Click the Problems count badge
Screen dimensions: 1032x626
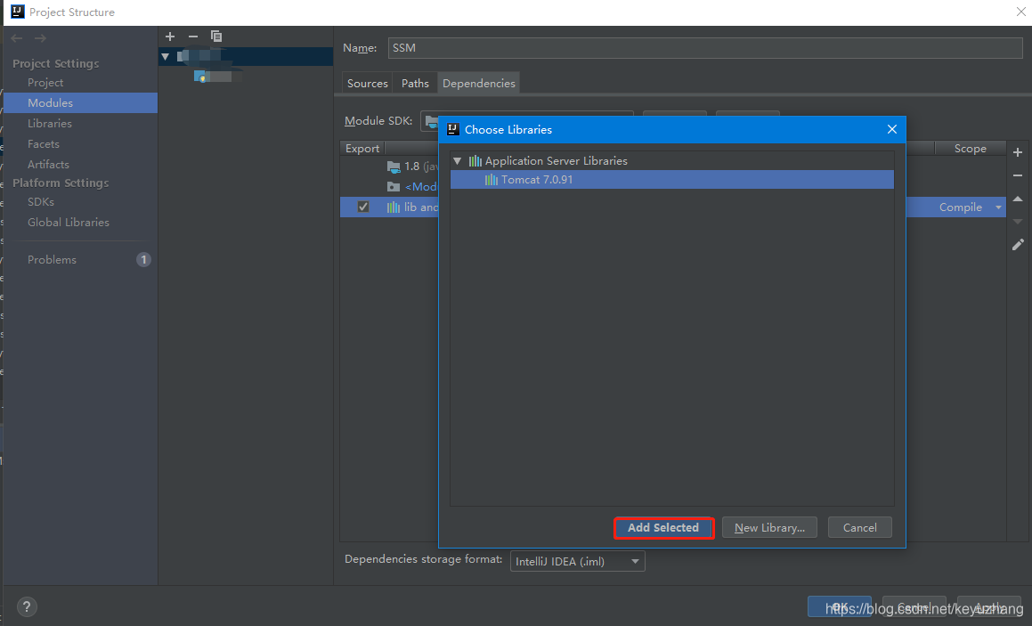[x=143, y=259]
